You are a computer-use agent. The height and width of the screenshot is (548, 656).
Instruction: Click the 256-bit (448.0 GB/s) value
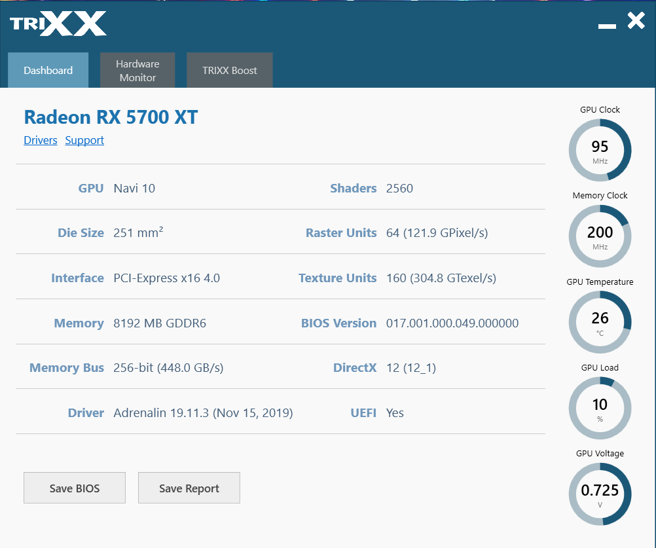coord(168,368)
